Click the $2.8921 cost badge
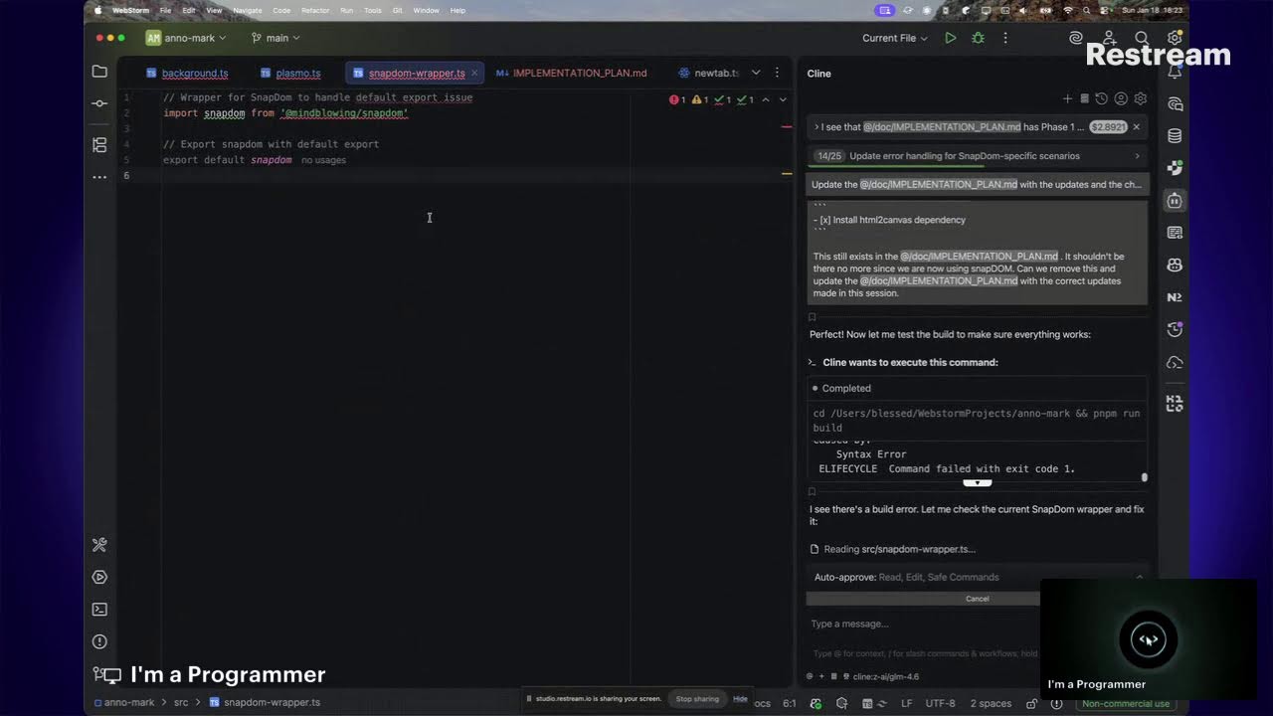 click(1108, 127)
